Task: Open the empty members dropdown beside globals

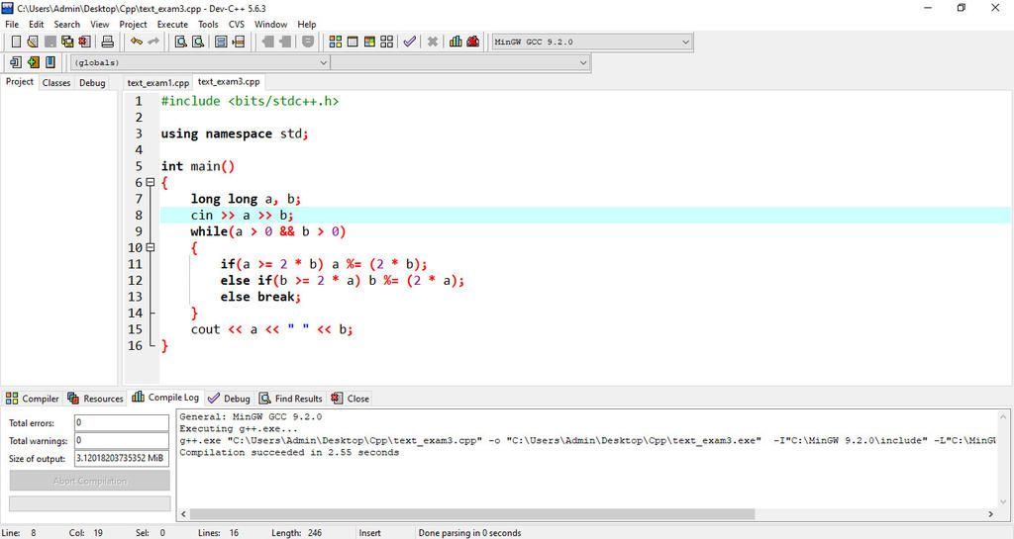Action: coord(459,62)
